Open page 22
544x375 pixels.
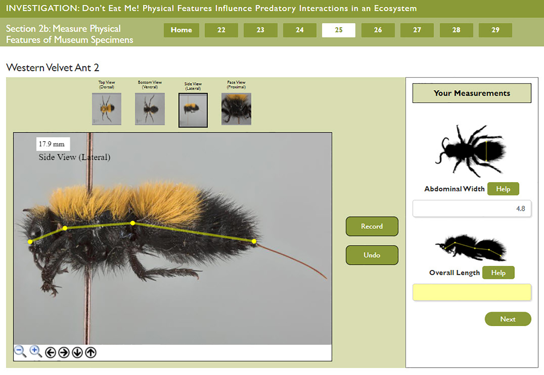(x=221, y=30)
